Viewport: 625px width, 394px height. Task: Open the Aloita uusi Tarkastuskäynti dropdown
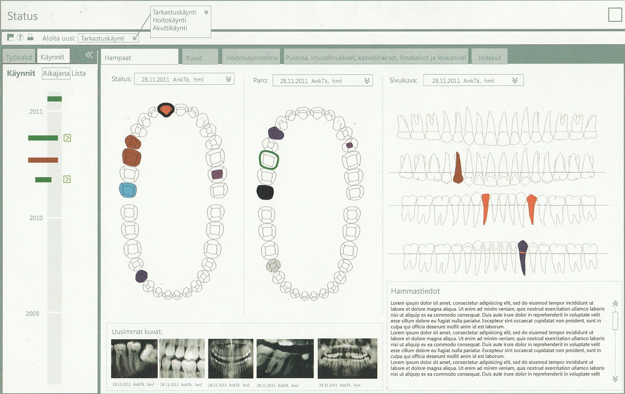[108, 38]
